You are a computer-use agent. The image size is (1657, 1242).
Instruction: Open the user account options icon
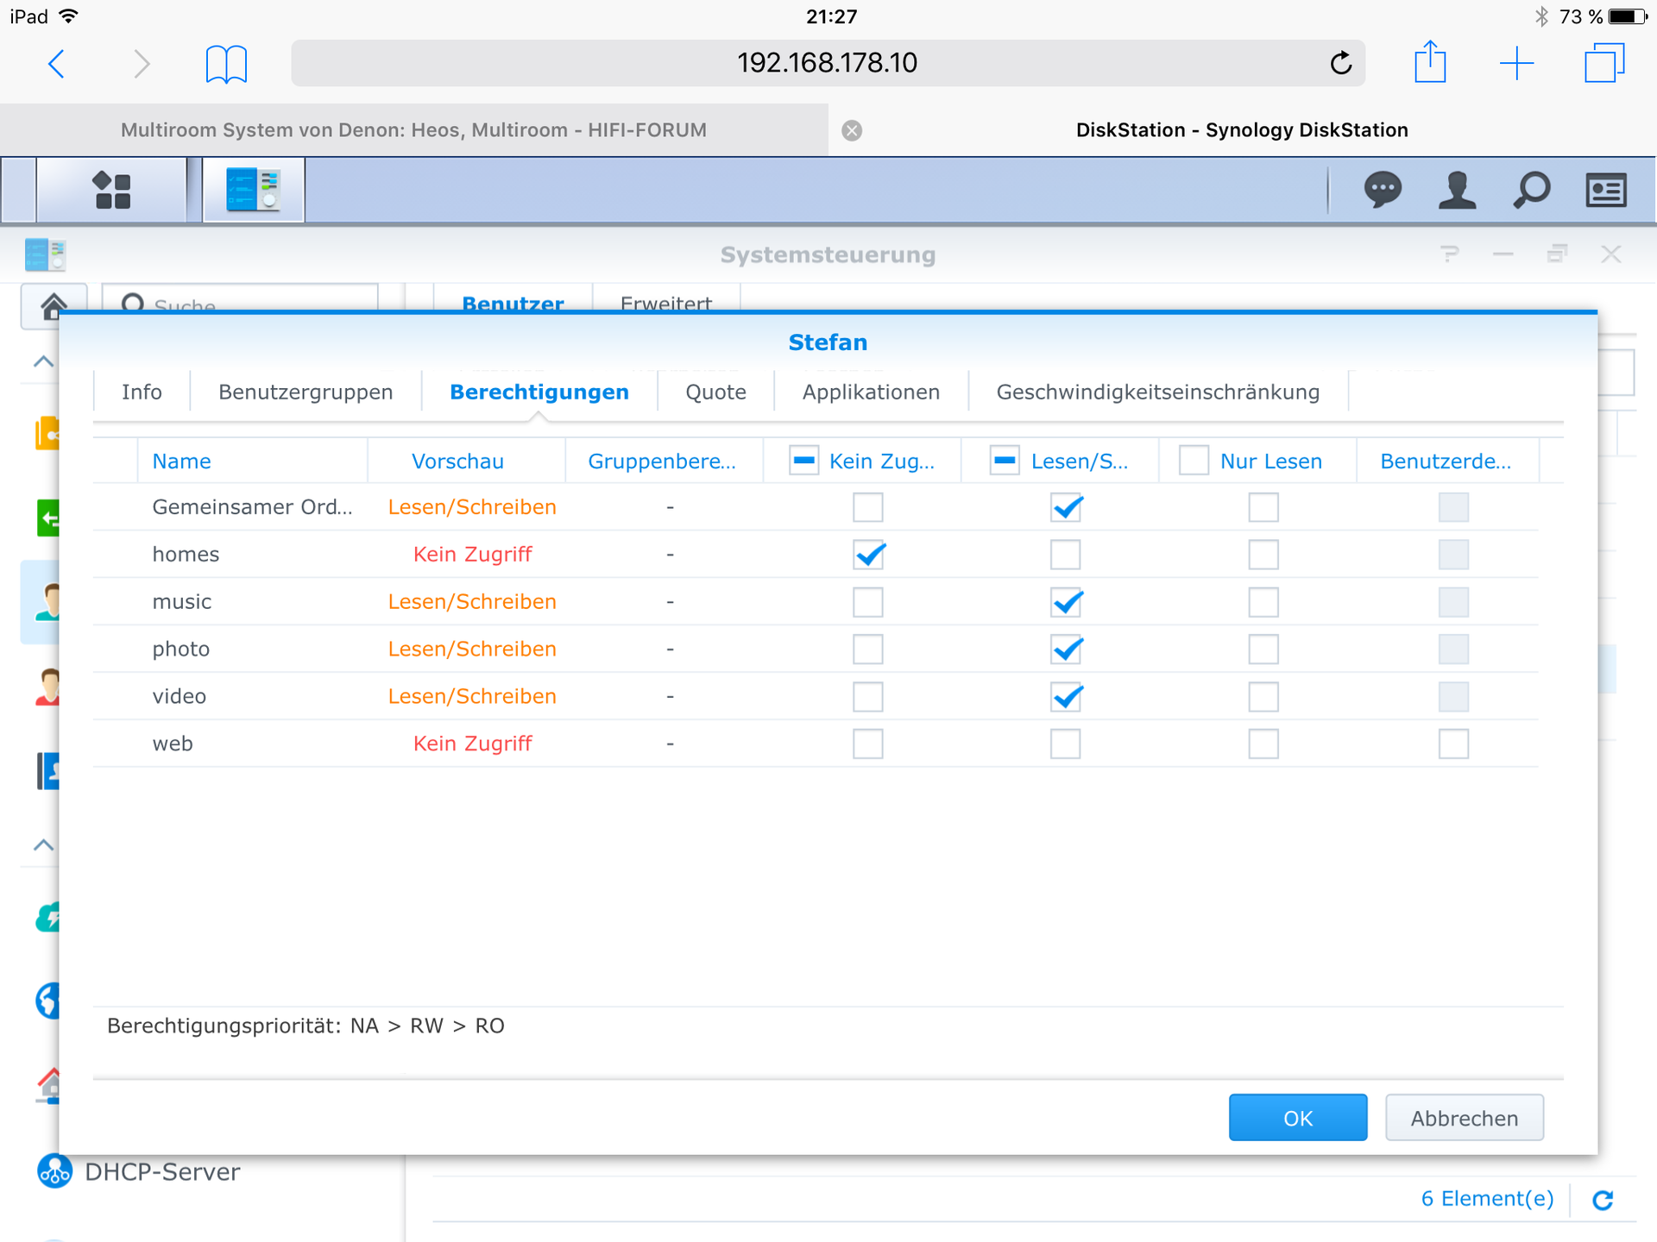click(x=1457, y=191)
